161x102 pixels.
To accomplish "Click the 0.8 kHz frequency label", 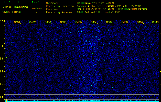I will pyautogui.click(x=2, y=71).
